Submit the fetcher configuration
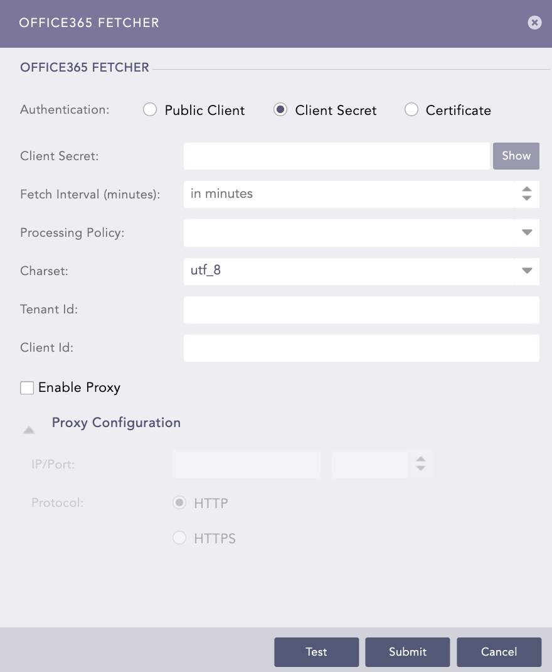552x672 pixels. click(408, 652)
